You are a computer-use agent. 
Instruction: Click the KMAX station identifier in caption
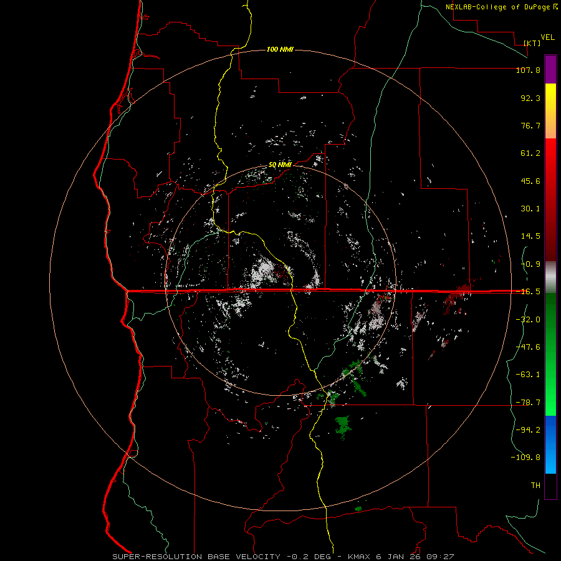[361, 557]
